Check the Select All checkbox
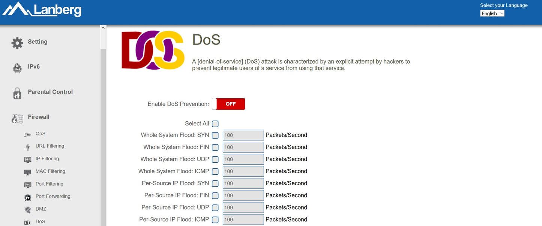Screen dimensions: 542x226 (215, 124)
